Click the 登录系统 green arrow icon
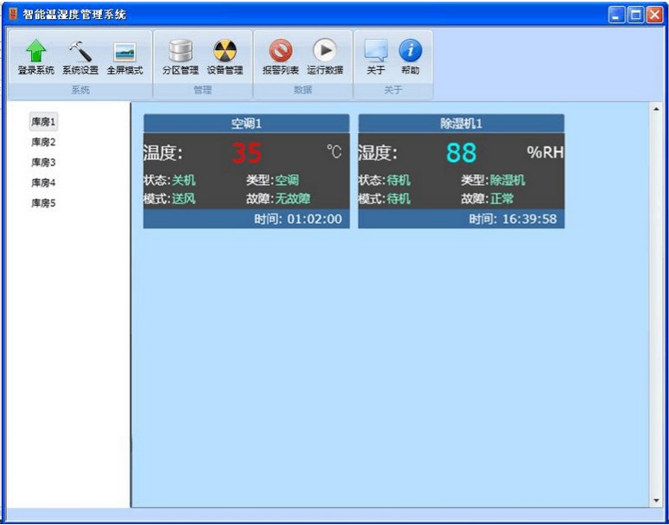Viewport: 669px width, 525px height. [x=35, y=52]
